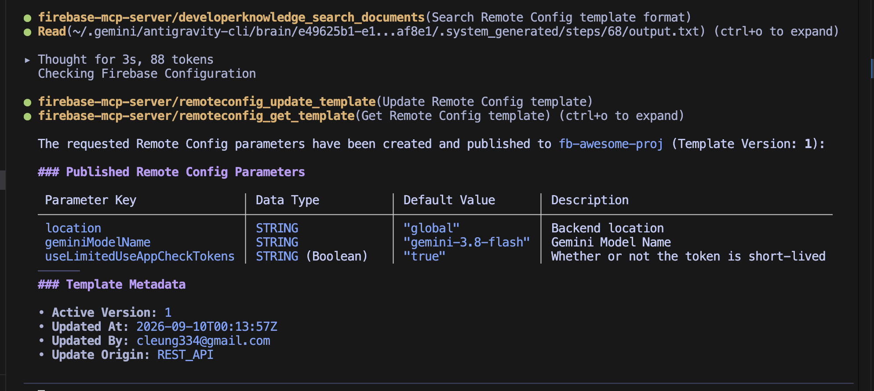Expand the 'Thought for 3s, 88 tokens' triangle
This screenshot has width=874, height=391.
(27, 60)
